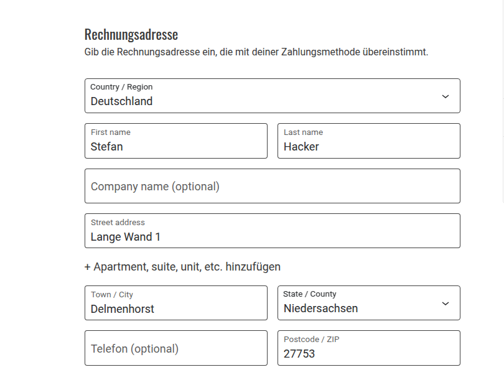Select the Company name (optional) field
The width and height of the screenshot is (504, 380).
click(272, 187)
